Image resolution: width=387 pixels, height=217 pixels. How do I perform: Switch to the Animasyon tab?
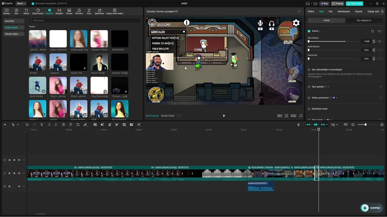[344, 11]
